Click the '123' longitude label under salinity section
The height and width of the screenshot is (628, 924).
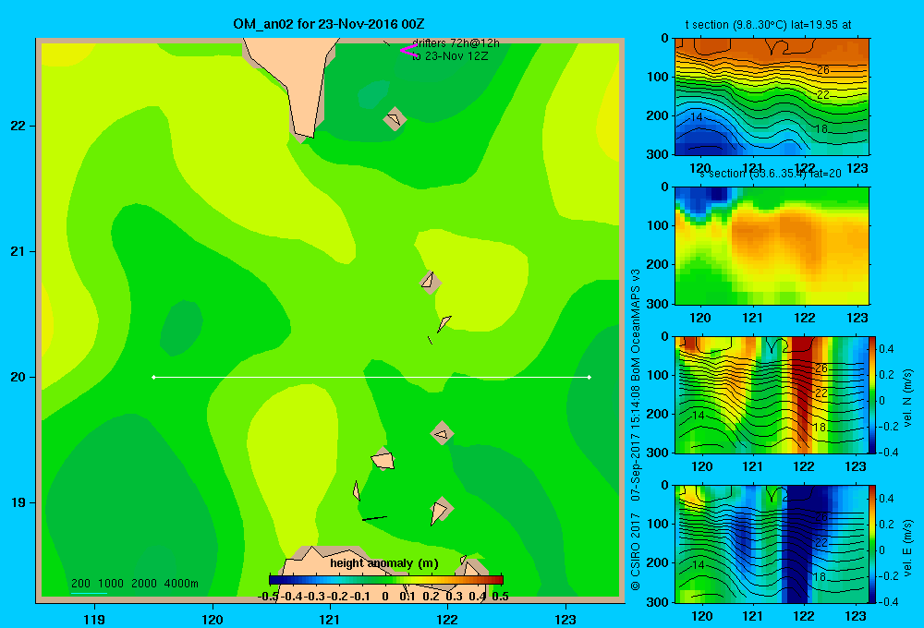[857, 318]
